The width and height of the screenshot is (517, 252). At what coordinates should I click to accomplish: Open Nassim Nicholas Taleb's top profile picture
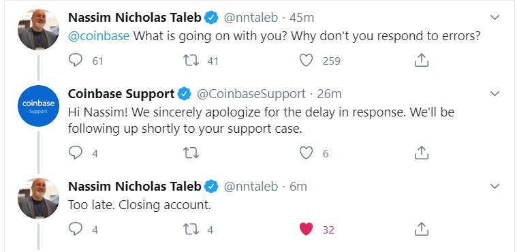38,29
